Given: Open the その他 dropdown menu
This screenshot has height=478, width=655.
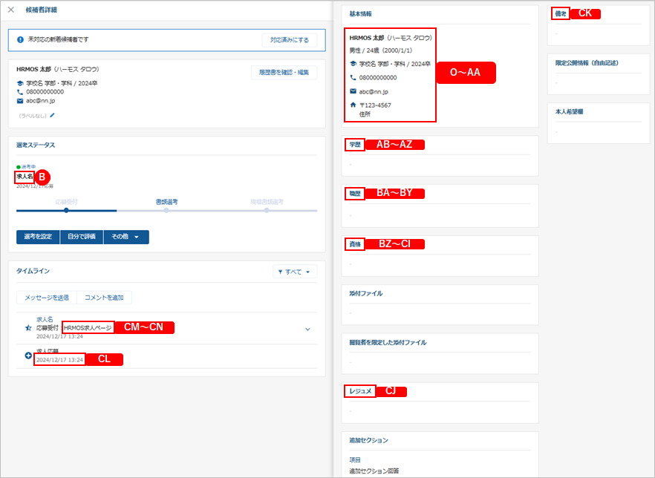Looking at the screenshot, I should (126, 237).
